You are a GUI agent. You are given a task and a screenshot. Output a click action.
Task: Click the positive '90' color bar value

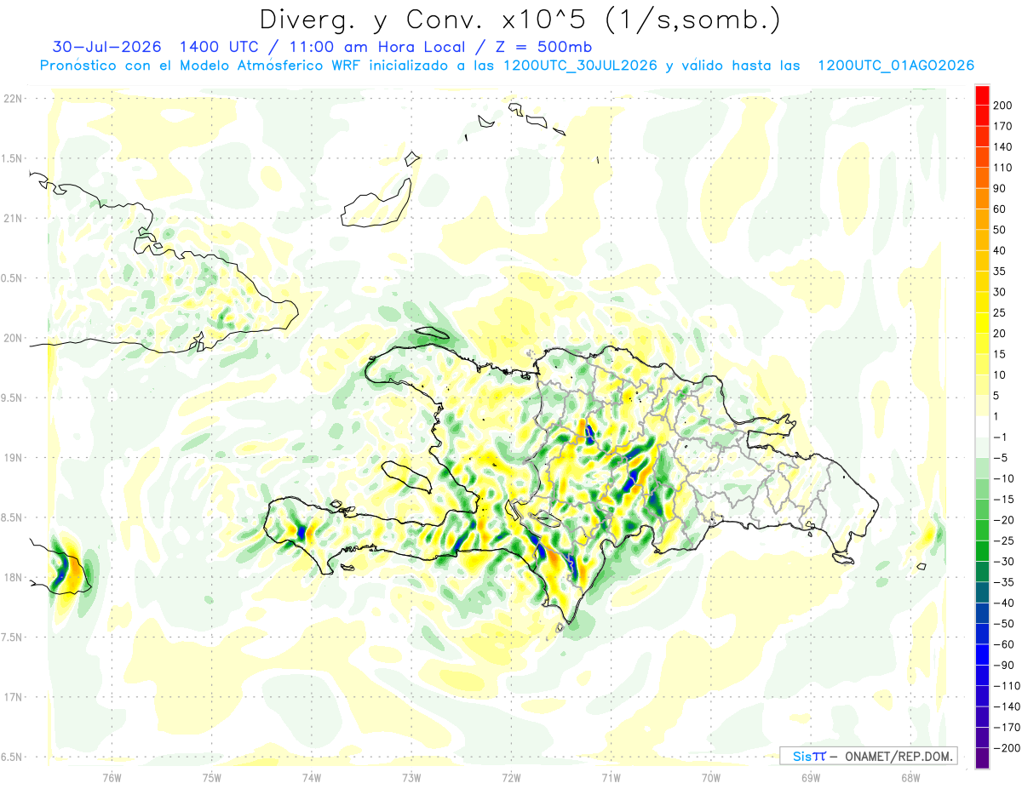click(x=1000, y=188)
